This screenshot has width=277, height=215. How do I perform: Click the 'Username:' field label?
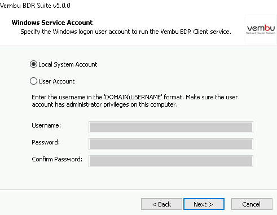[46, 125]
